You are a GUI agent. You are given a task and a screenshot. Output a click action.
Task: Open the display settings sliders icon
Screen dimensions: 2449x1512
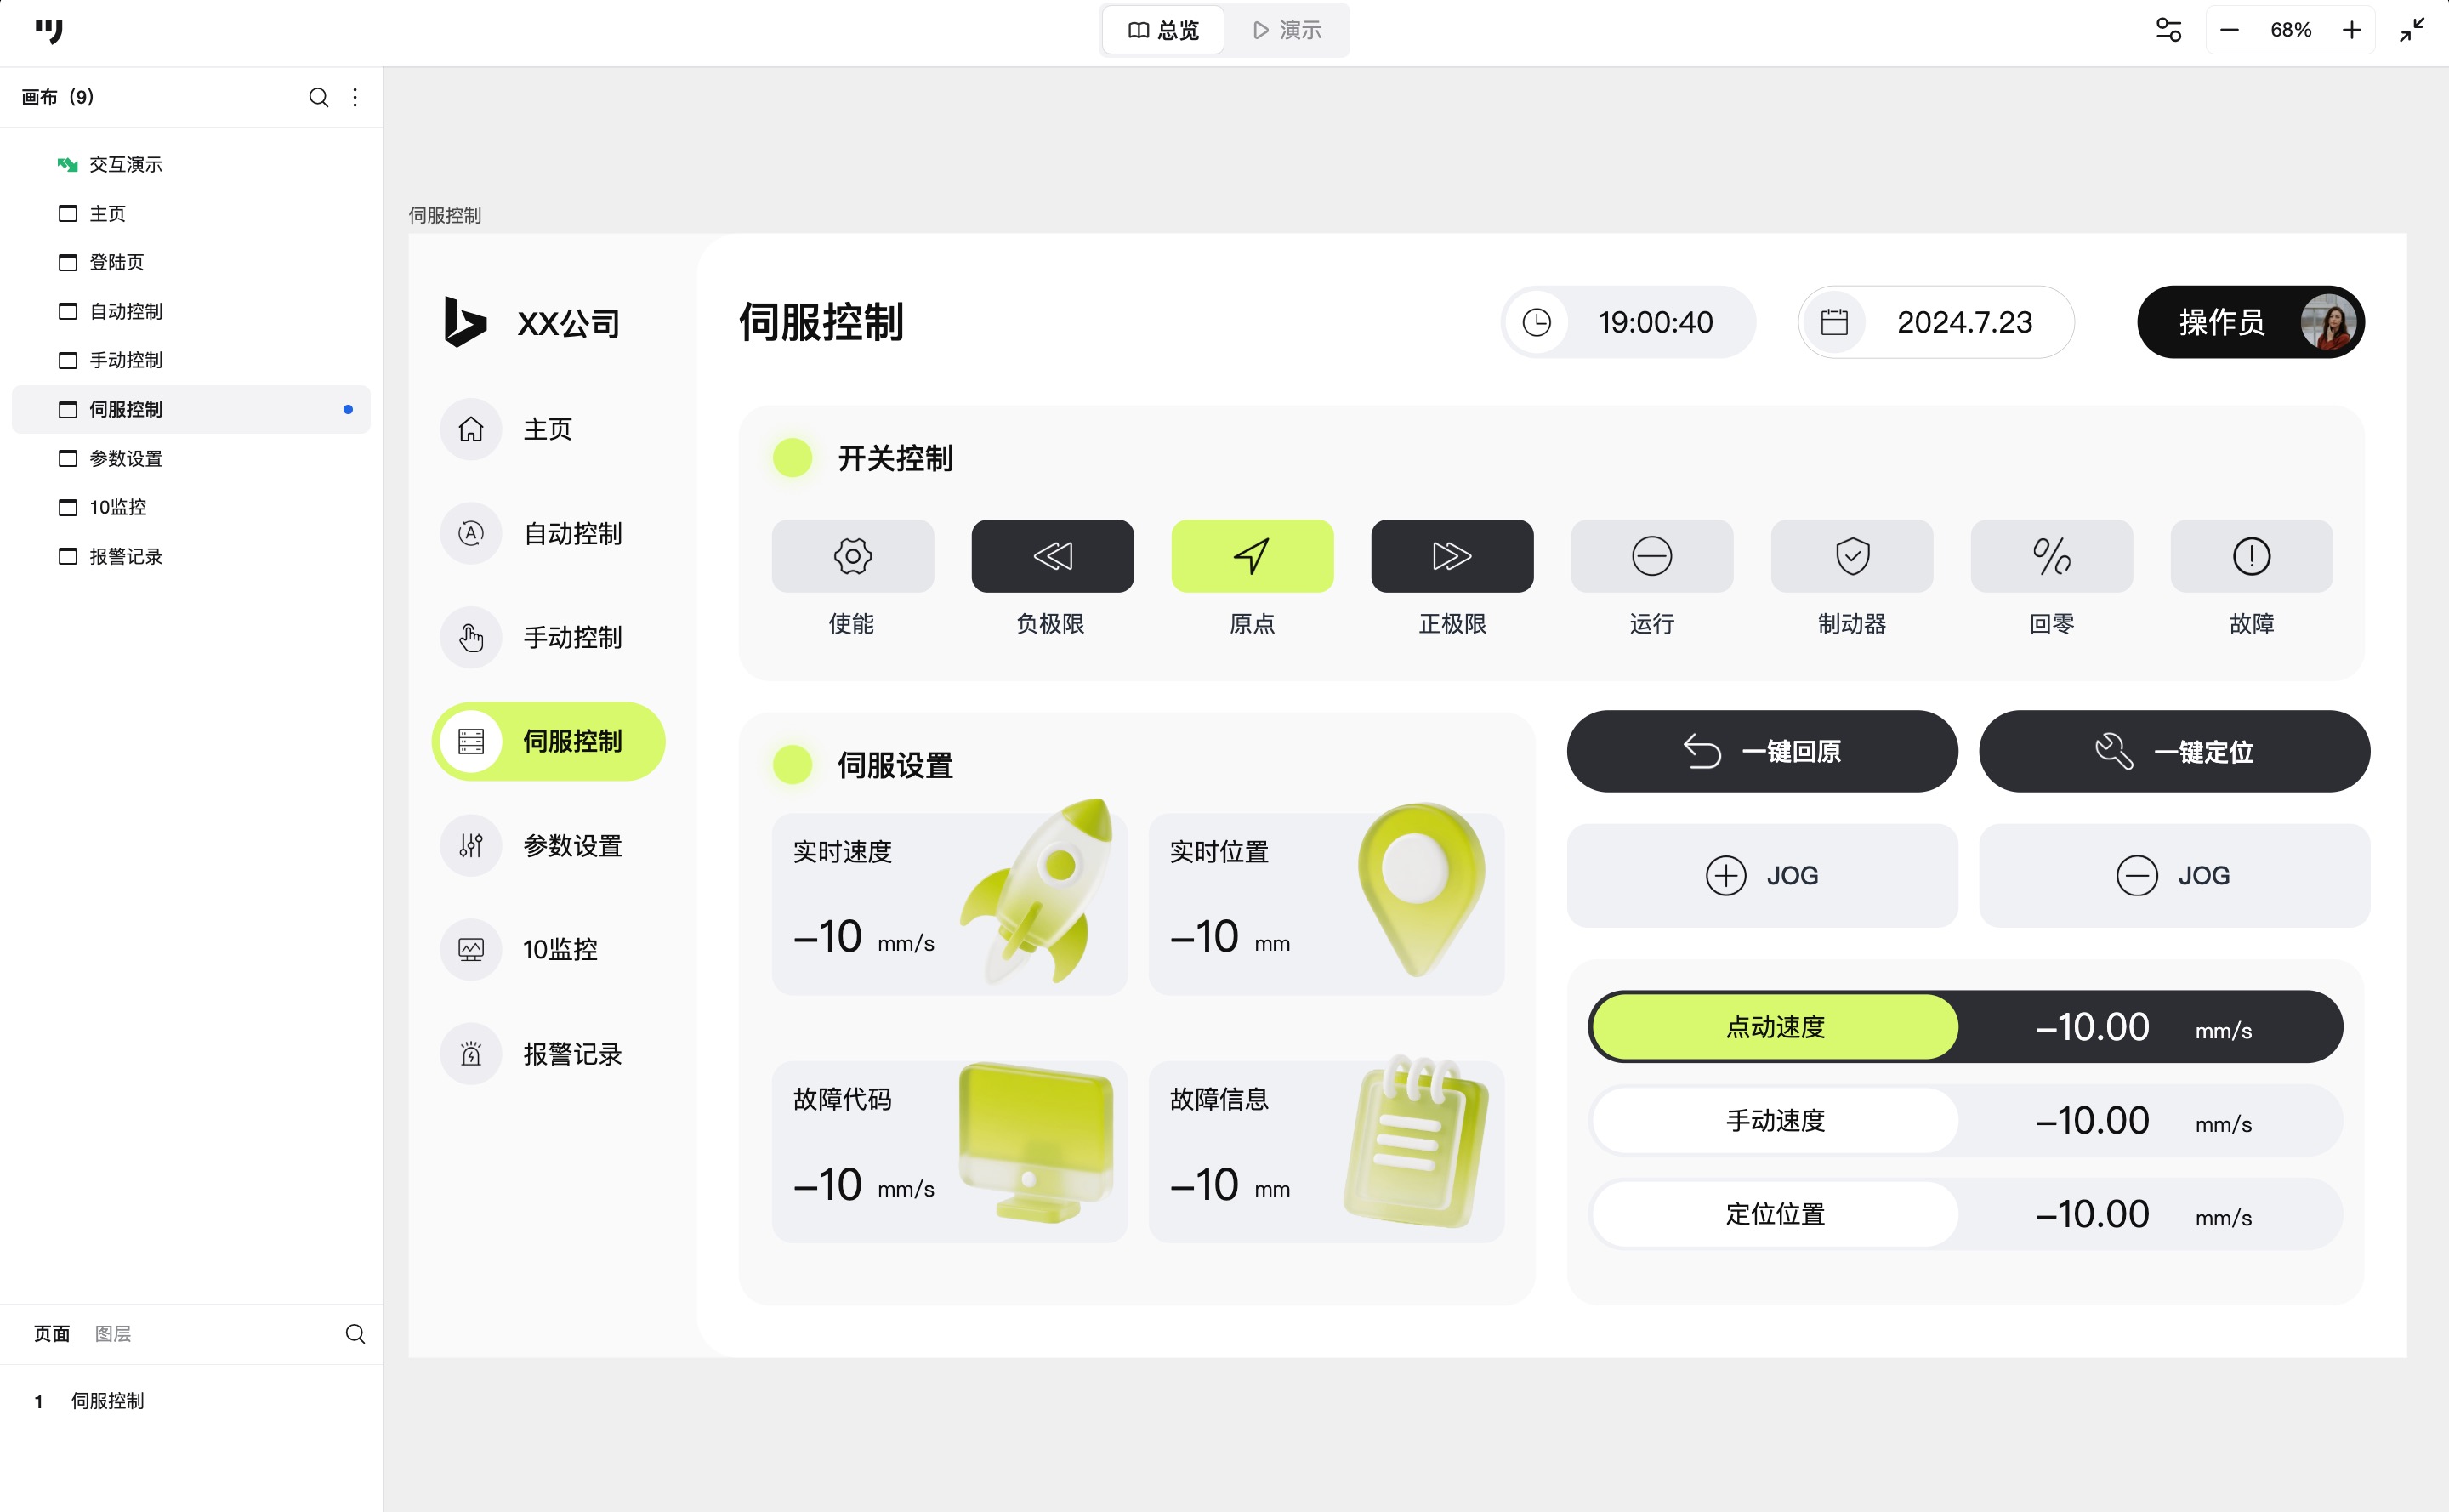click(2168, 30)
